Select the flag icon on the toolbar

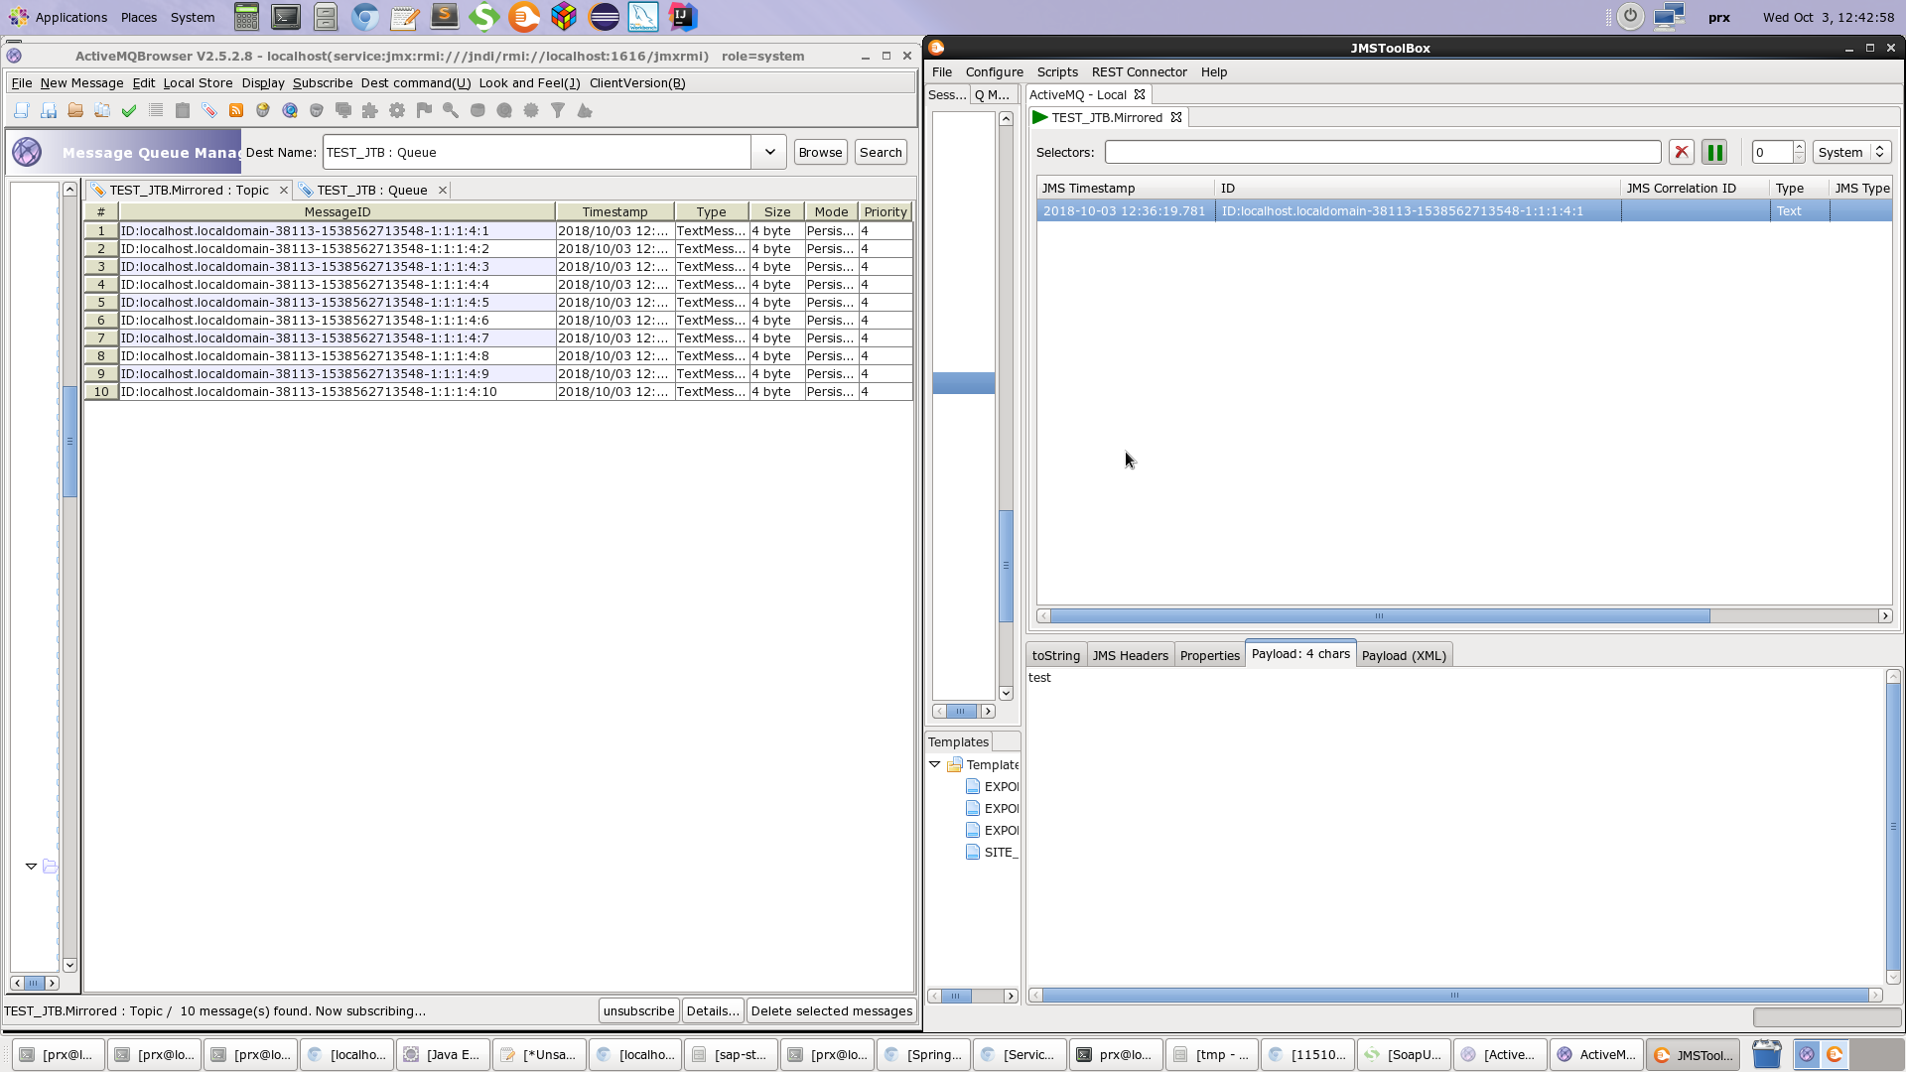[424, 110]
